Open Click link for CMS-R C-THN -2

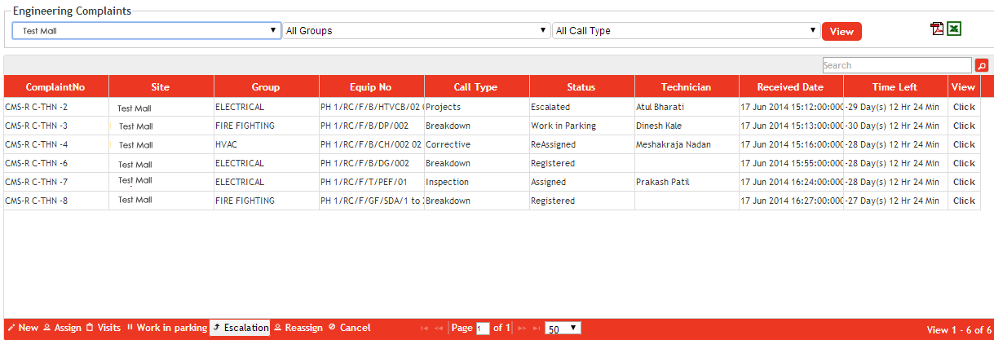(x=964, y=107)
